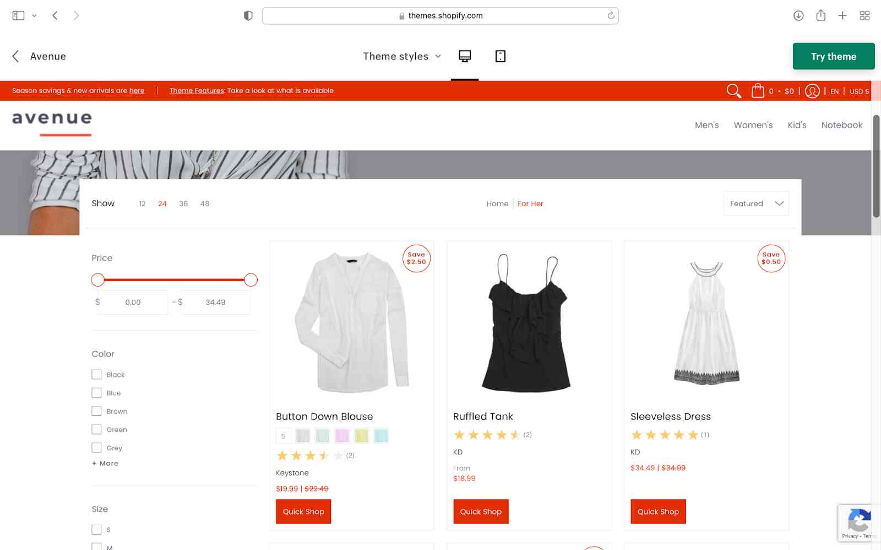The width and height of the screenshot is (881, 550).
Task: Quick Shop the Sleeveless Dress
Action: tap(658, 512)
